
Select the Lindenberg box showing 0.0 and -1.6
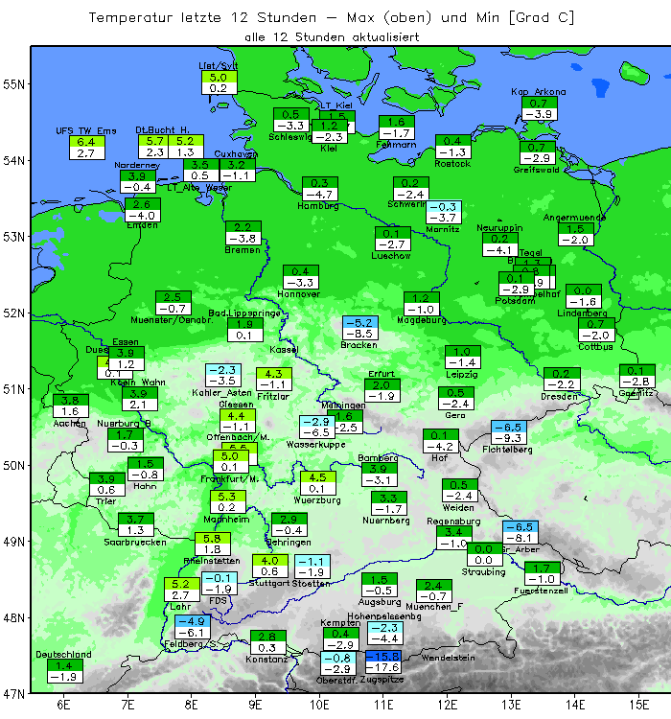pos(584,296)
